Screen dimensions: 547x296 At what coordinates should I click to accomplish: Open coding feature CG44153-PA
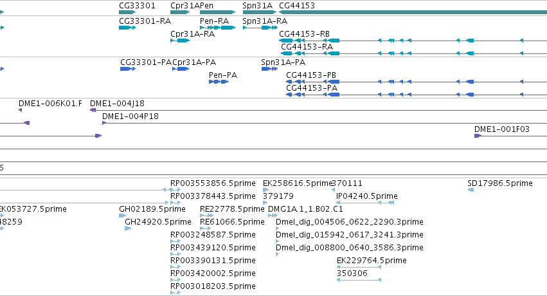tap(417, 95)
